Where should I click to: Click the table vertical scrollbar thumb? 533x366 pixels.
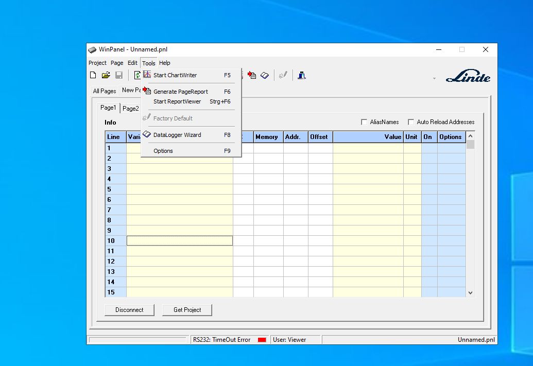point(471,145)
